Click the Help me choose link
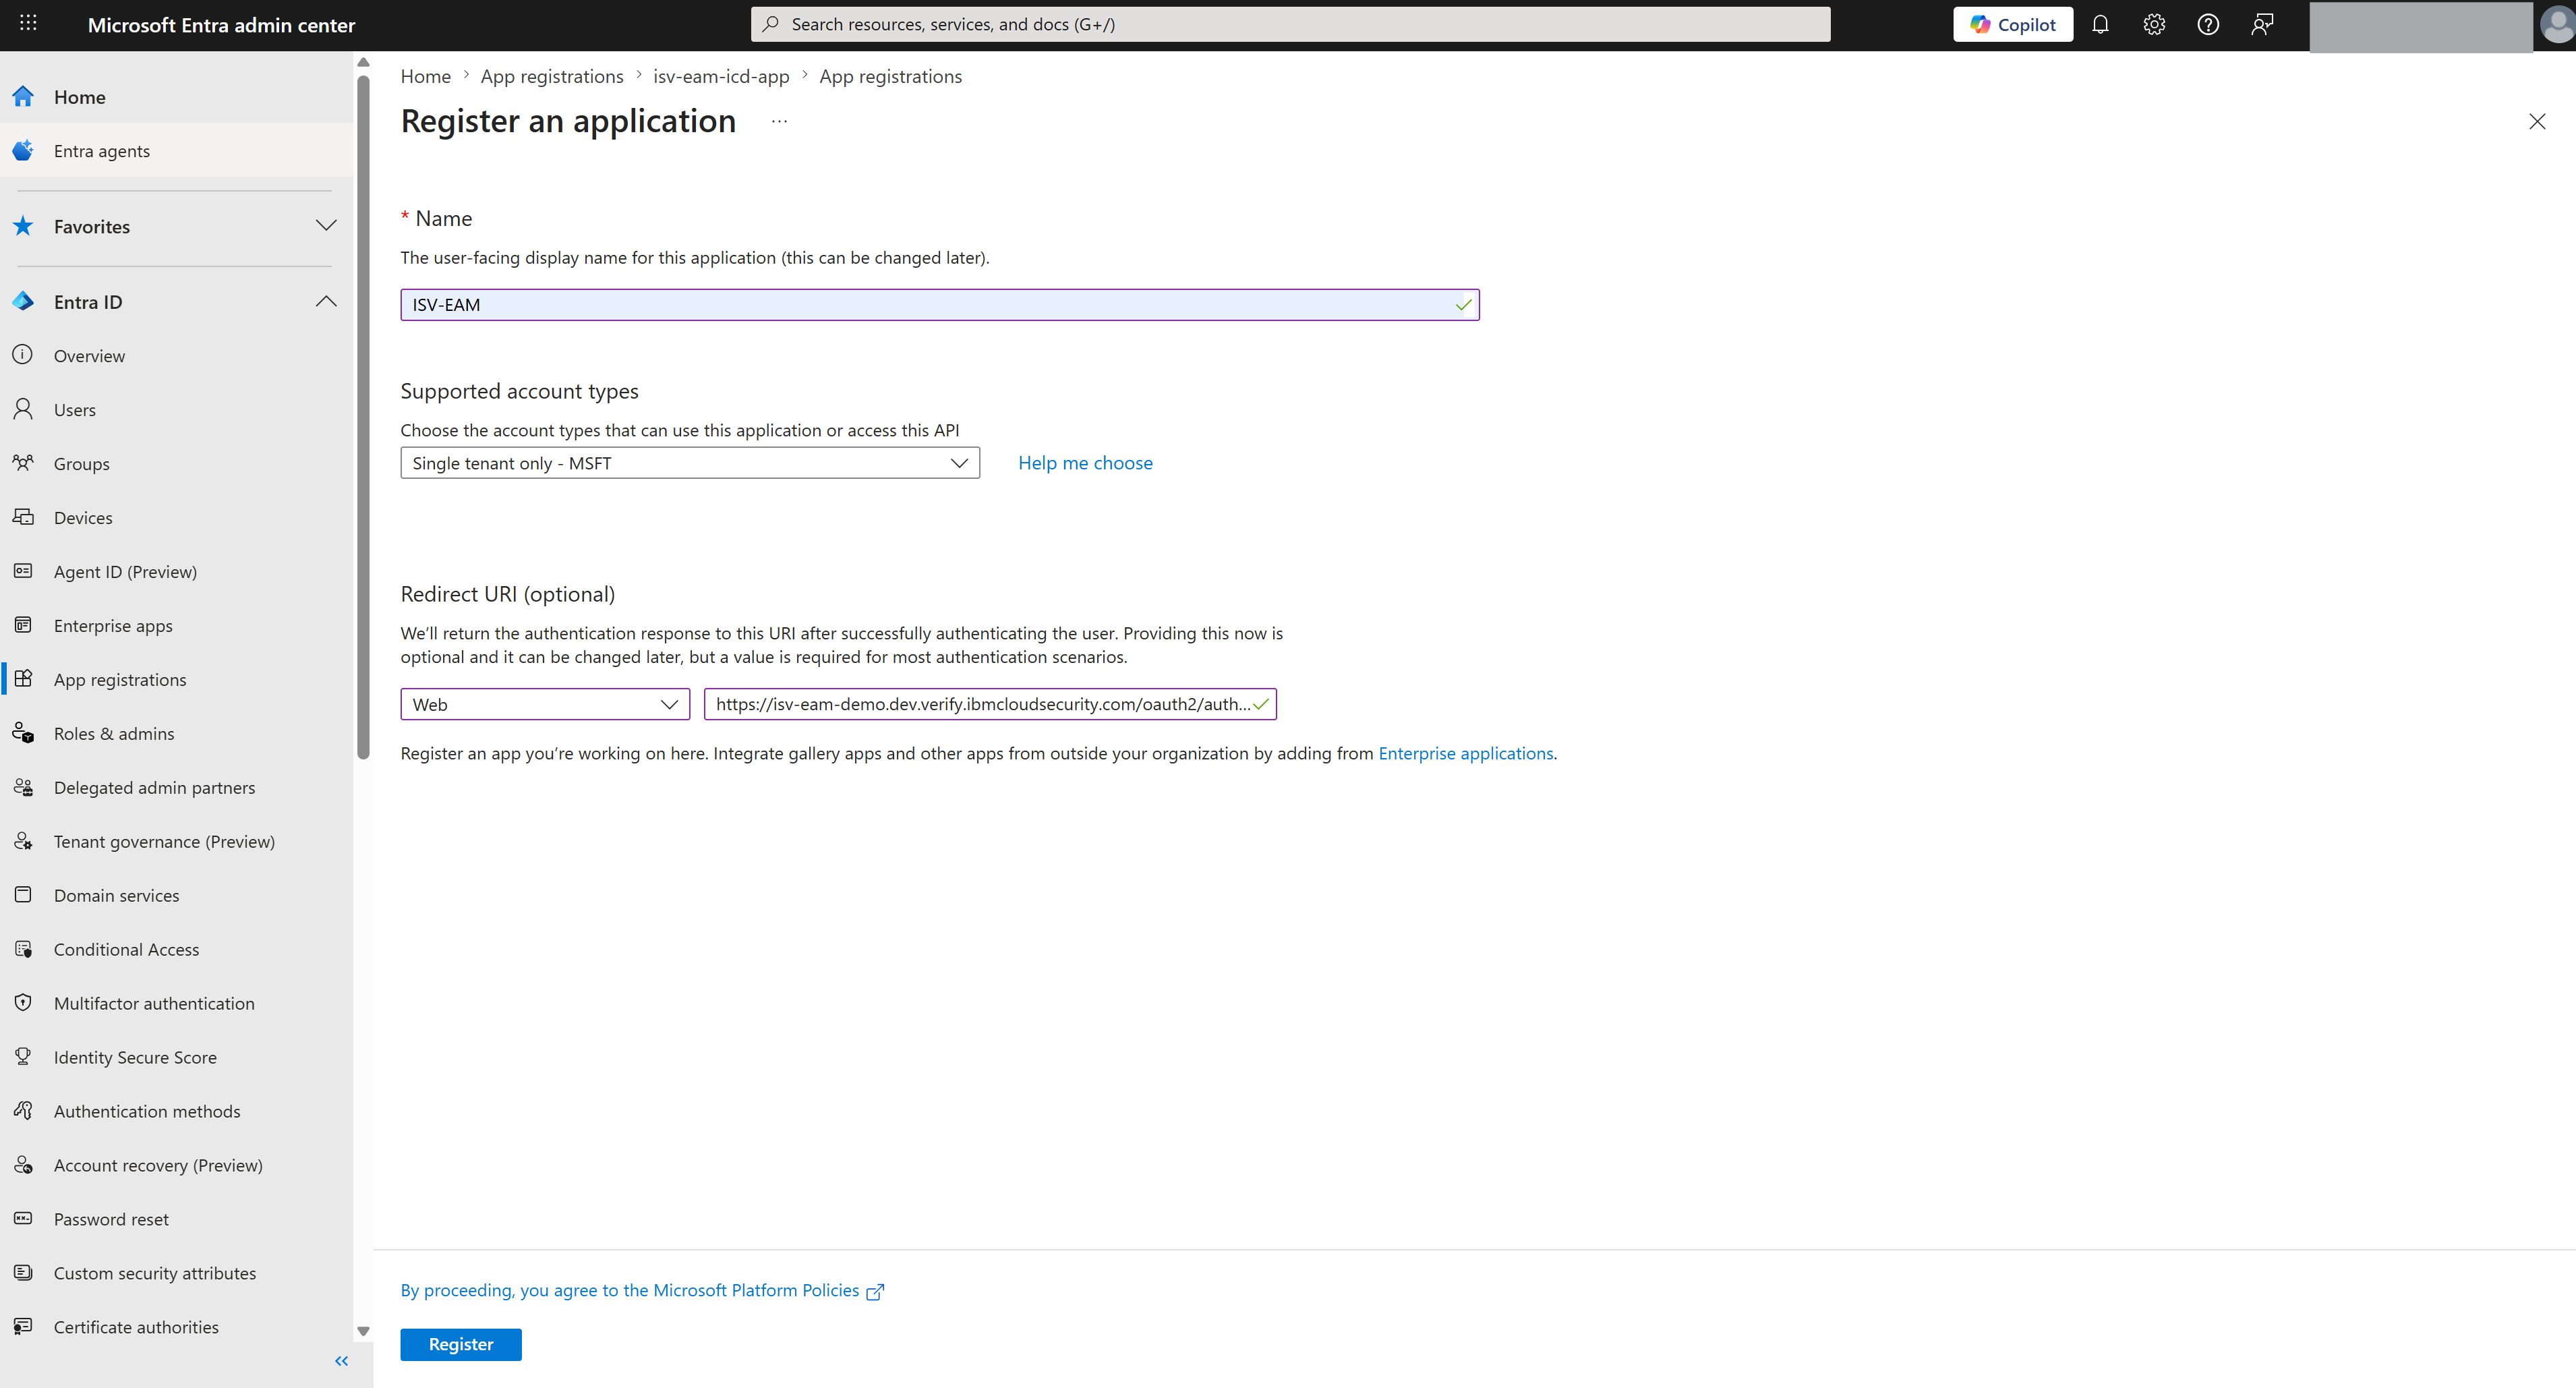Screen dimensions: 2576x1388 pyautogui.click(x=1085, y=463)
